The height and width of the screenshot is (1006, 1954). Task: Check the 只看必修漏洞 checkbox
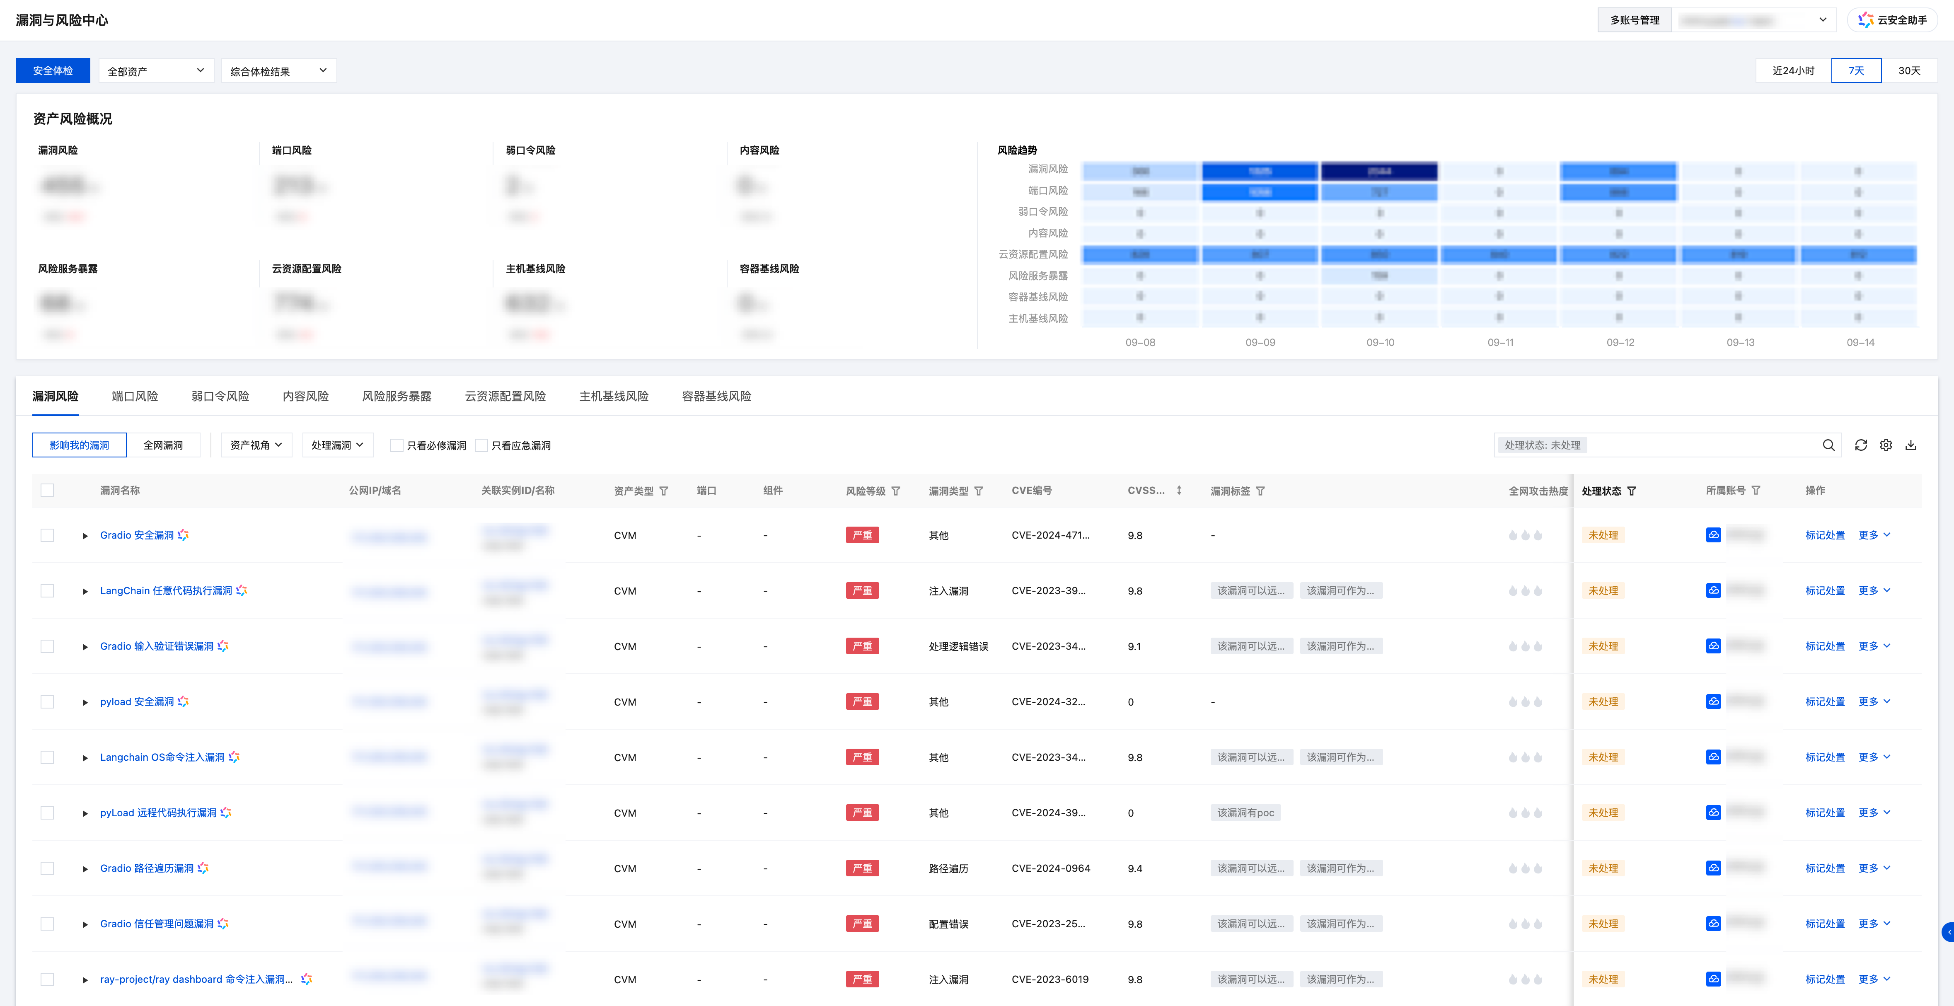[x=397, y=445]
